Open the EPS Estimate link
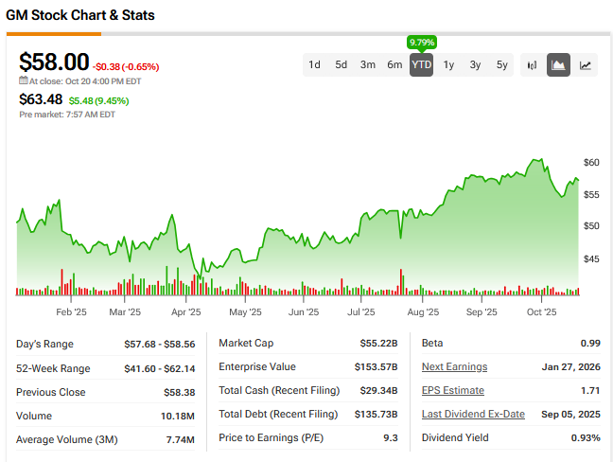This screenshot has height=462, width=613. pyautogui.click(x=452, y=391)
